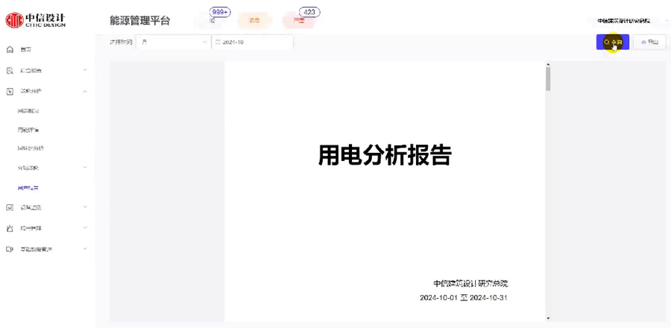Click the 用电分析报告 report title
Viewport: 671px width, 328px height.
[385, 155]
